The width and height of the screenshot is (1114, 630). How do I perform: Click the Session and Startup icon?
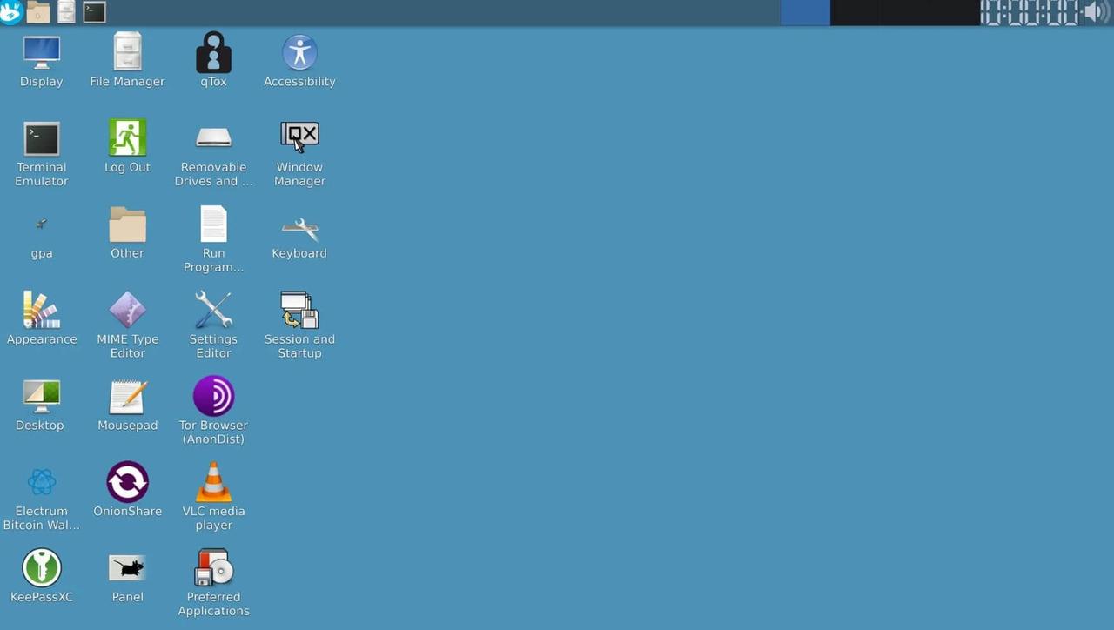coord(299,311)
